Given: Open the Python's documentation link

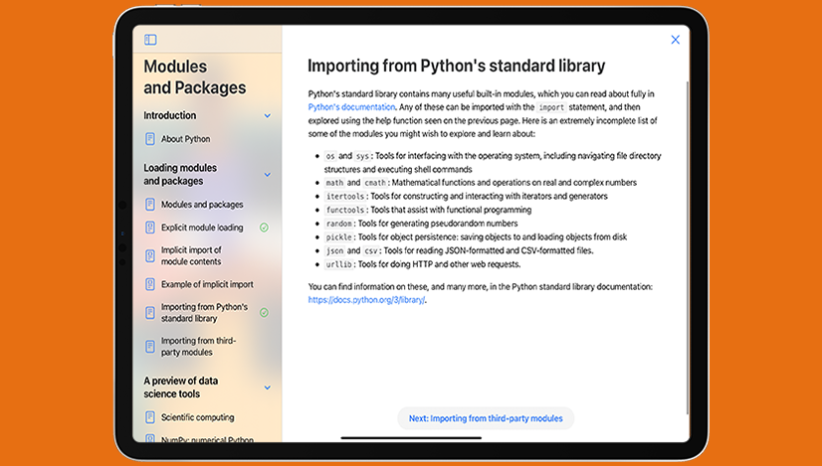Looking at the screenshot, I should [x=351, y=105].
